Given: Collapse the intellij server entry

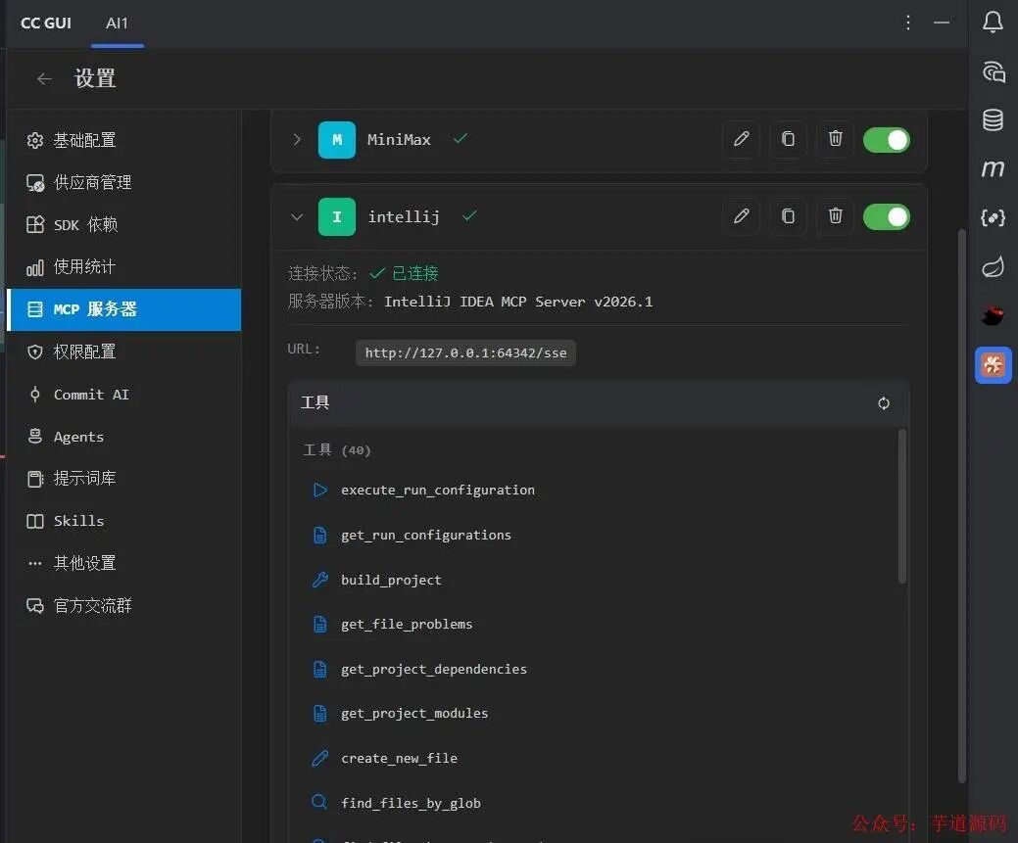Looking at the screenshot, I should click(297, 216).
